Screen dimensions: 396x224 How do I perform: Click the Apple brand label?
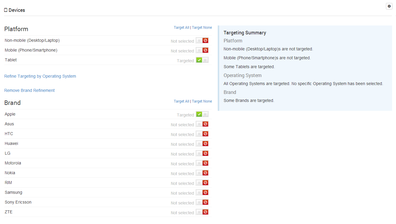[x=10, y=114]
